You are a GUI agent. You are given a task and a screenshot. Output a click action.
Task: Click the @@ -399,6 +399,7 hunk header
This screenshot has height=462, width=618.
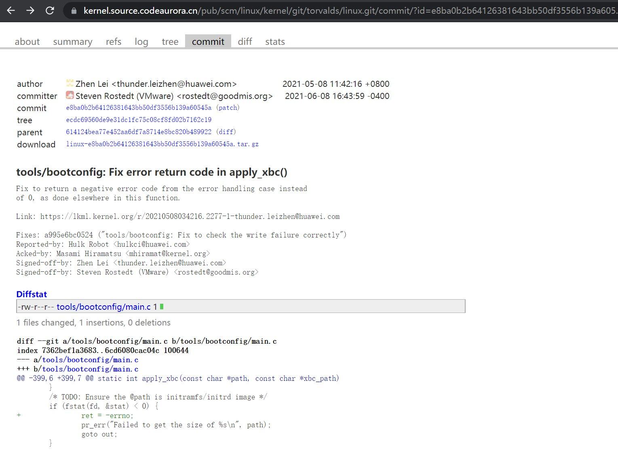(x=178, y=378)
